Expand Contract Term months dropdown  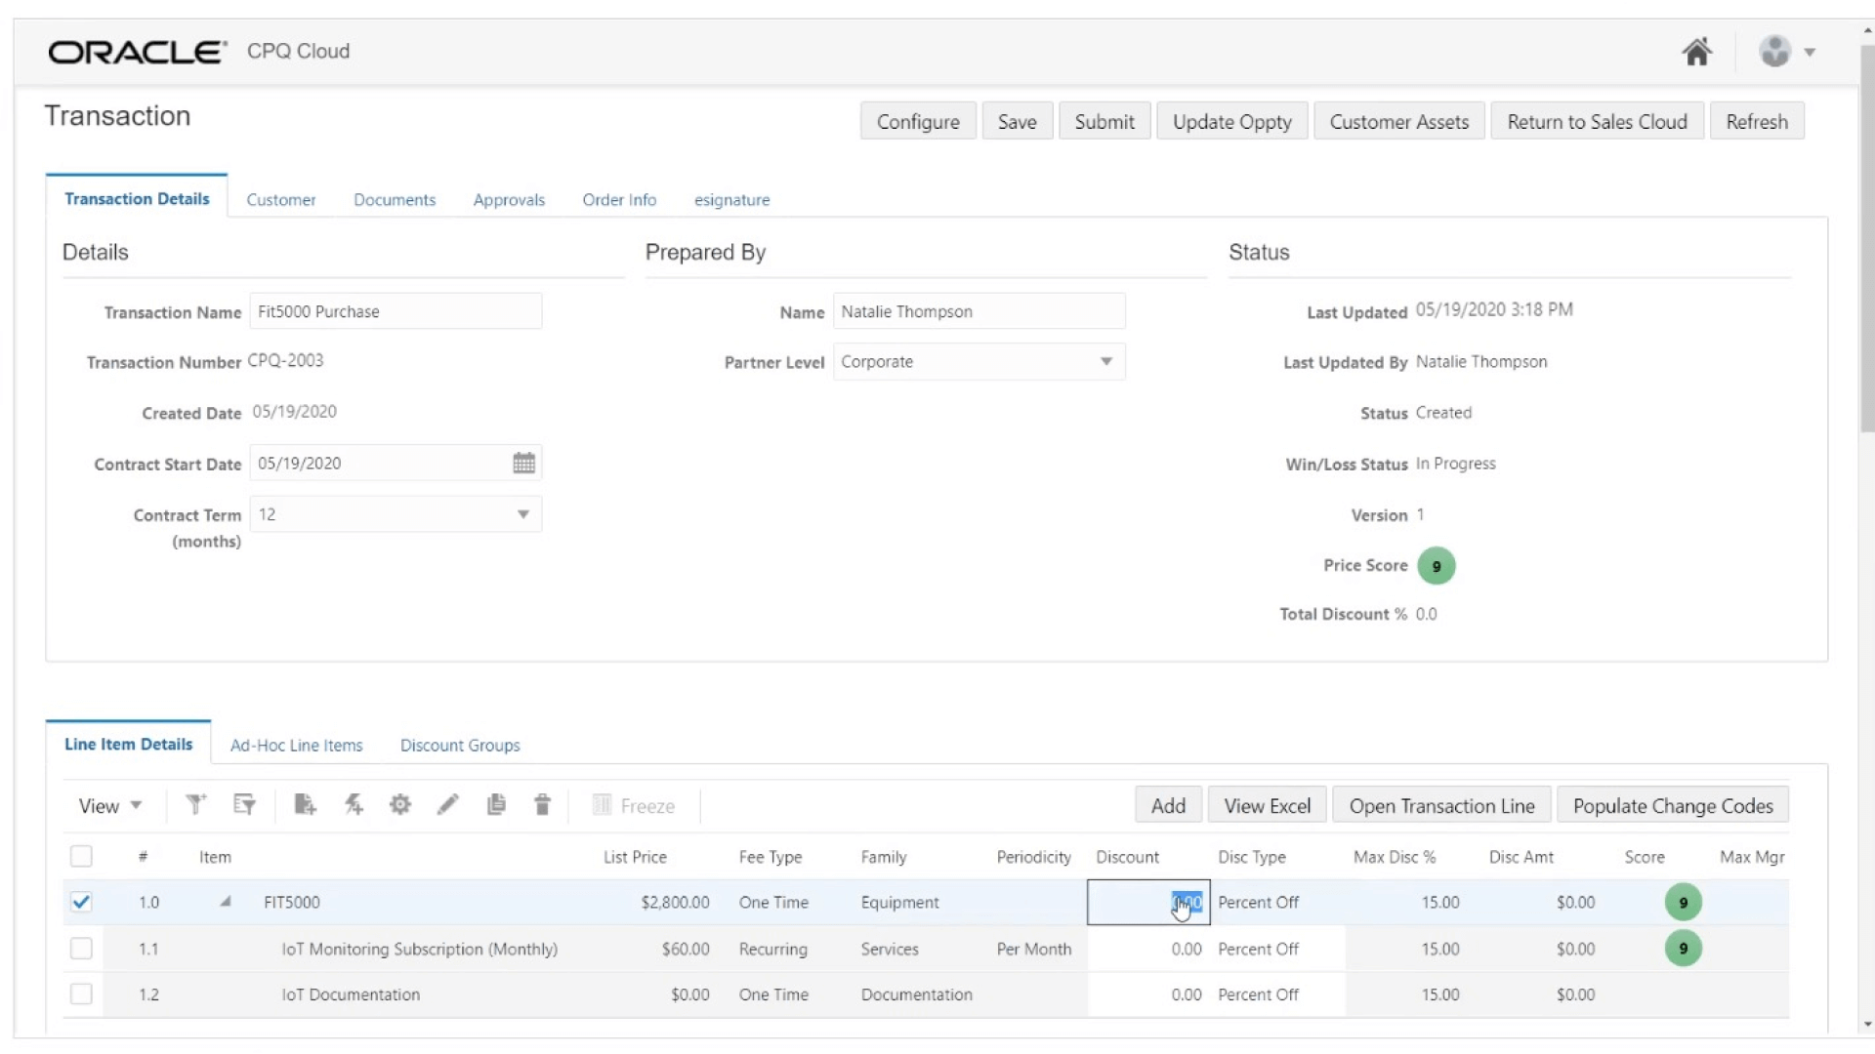coord(524,514)
